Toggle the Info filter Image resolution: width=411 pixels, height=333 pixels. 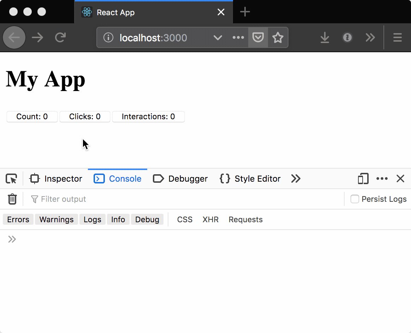[118, 219]
